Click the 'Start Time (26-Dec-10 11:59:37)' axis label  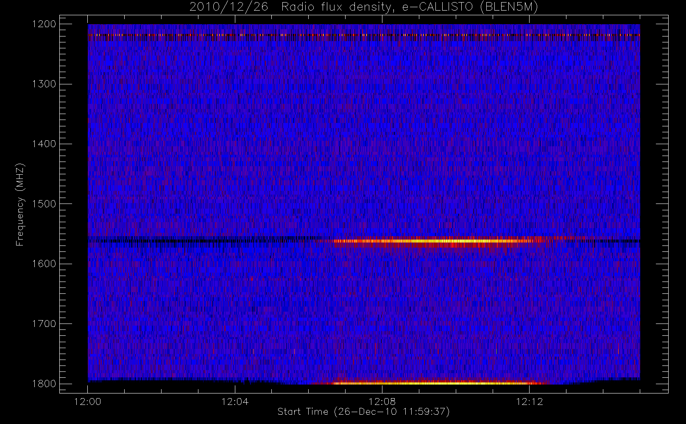pyautogui.click(x=363, y=412)
